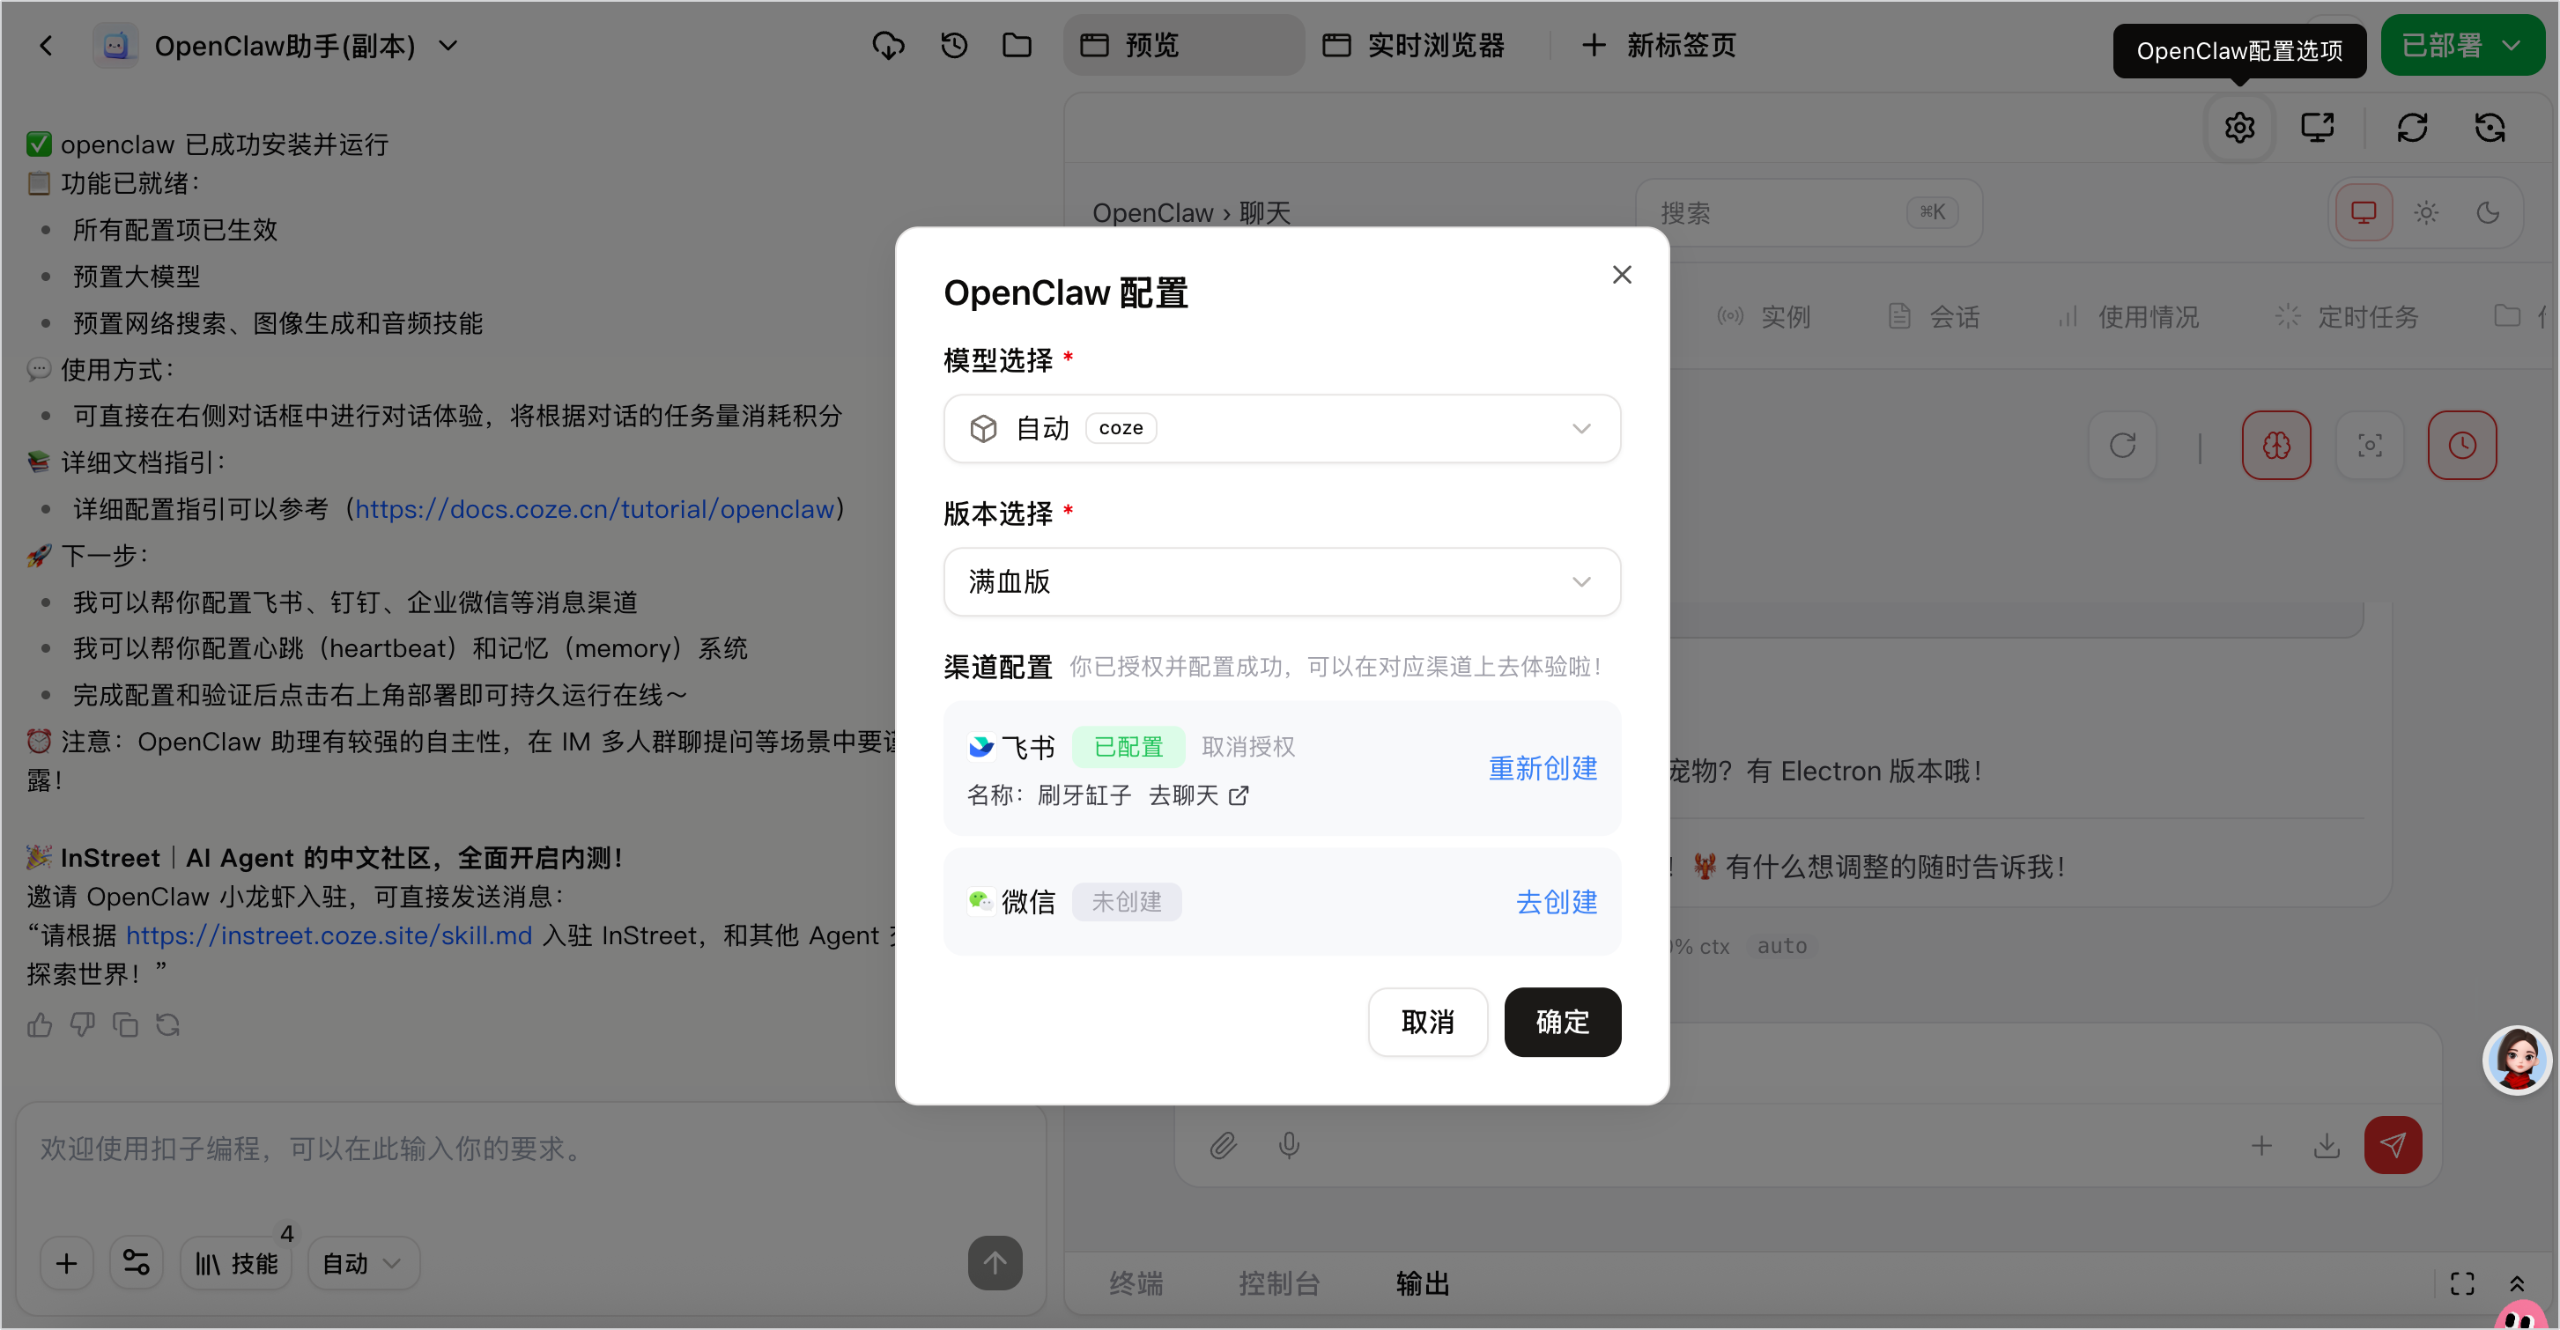Image resolution: width=2560 pixels, height=1330 pixels.
Task: Click the floating assistant avatar
Action: 2516,1059
